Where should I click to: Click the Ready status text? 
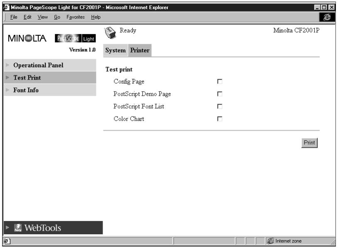tap(128, 30)
